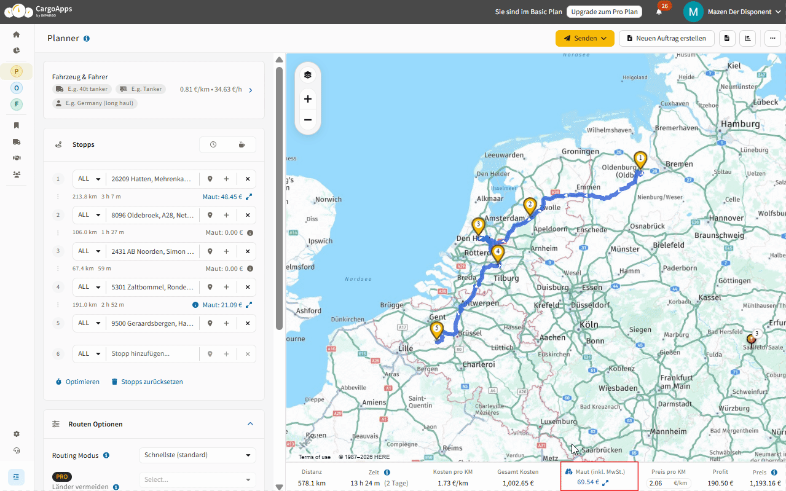The height and width of the screenshot is (491, 786).
Task: Toggle the clock time-window option in Stopps
Action: pyautogui.click(x=213, y=145)
